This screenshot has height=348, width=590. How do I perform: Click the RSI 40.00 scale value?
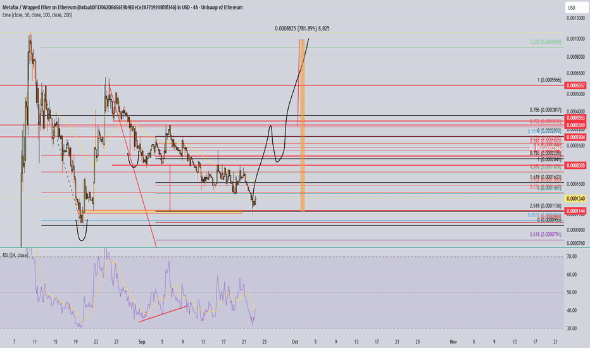(572, 311)
